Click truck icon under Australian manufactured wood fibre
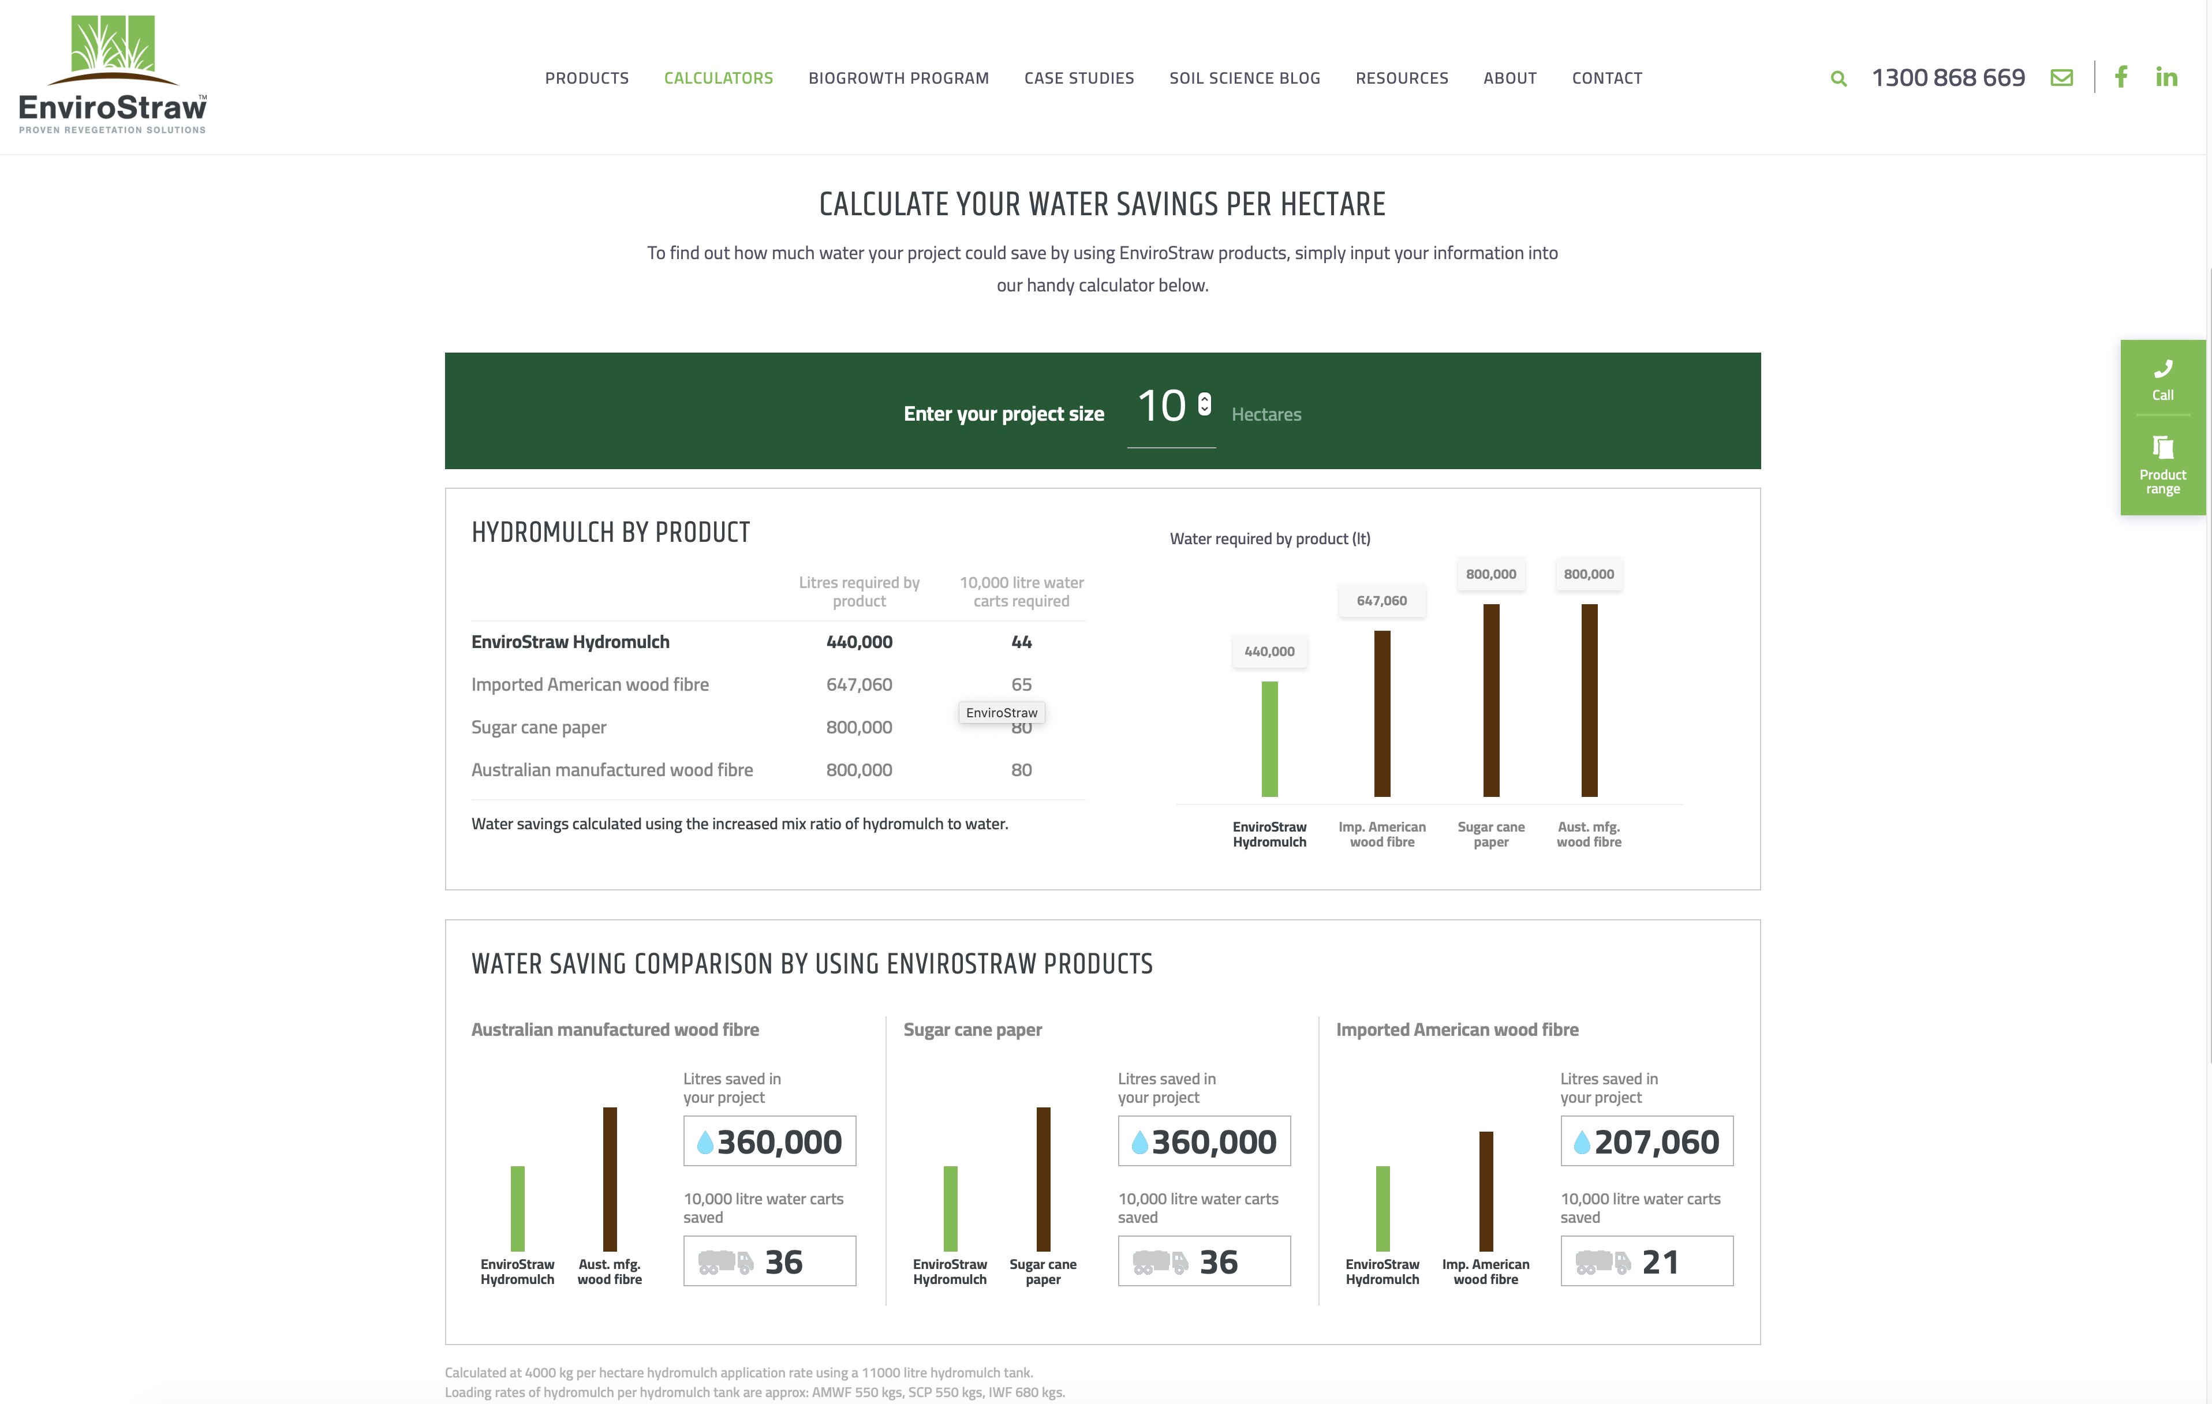This screenshot has height=1404, width=2212. (x=726, y=1263)
